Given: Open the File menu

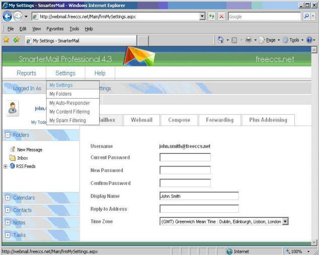Looking at the screenshot, I should [x=11, y=29].
